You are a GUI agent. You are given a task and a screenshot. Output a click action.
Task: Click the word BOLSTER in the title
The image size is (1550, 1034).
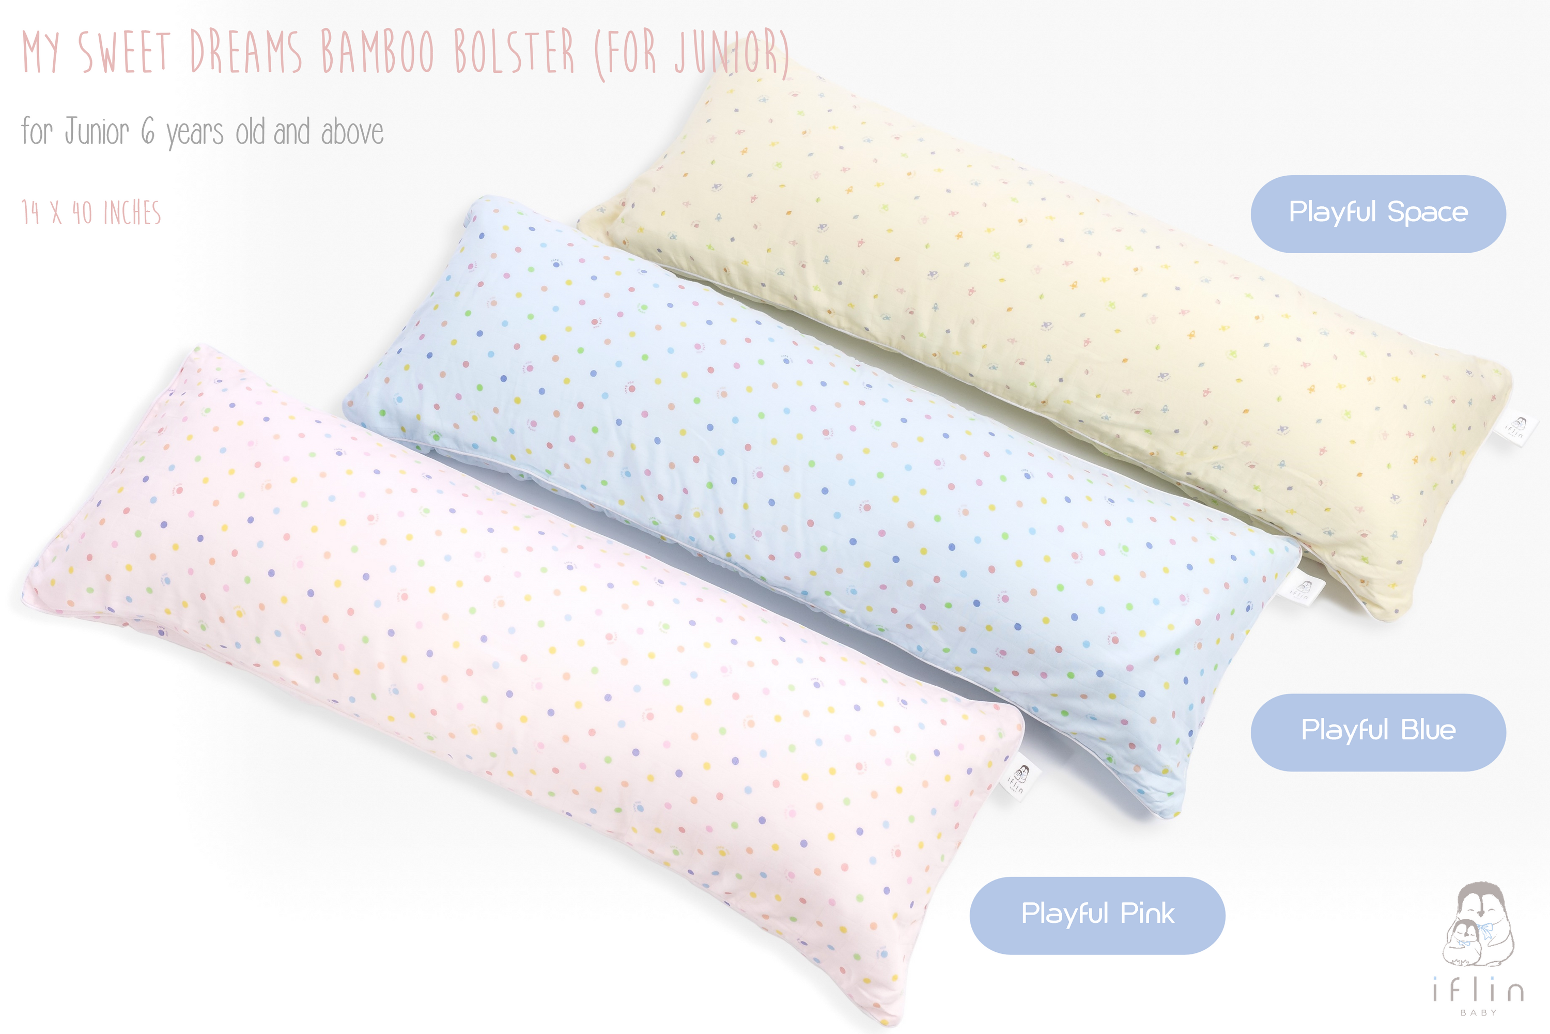[x=514, y=52]
